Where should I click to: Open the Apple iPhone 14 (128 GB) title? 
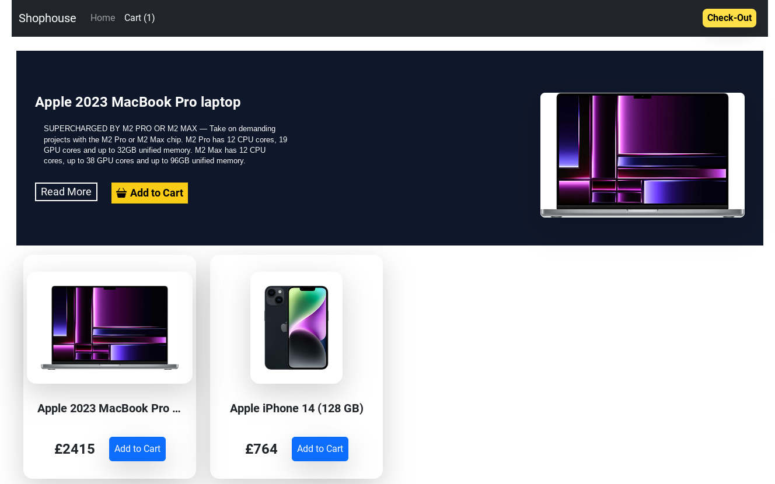coord(296,408)
